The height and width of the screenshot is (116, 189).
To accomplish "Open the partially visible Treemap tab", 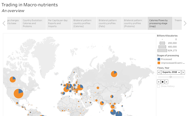I will coord(177,23).
